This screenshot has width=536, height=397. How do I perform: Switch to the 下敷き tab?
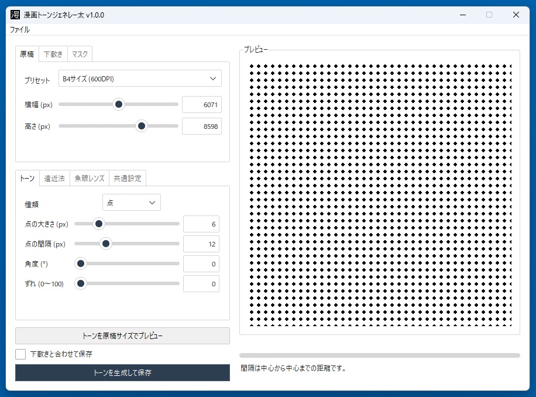(53, 54)
